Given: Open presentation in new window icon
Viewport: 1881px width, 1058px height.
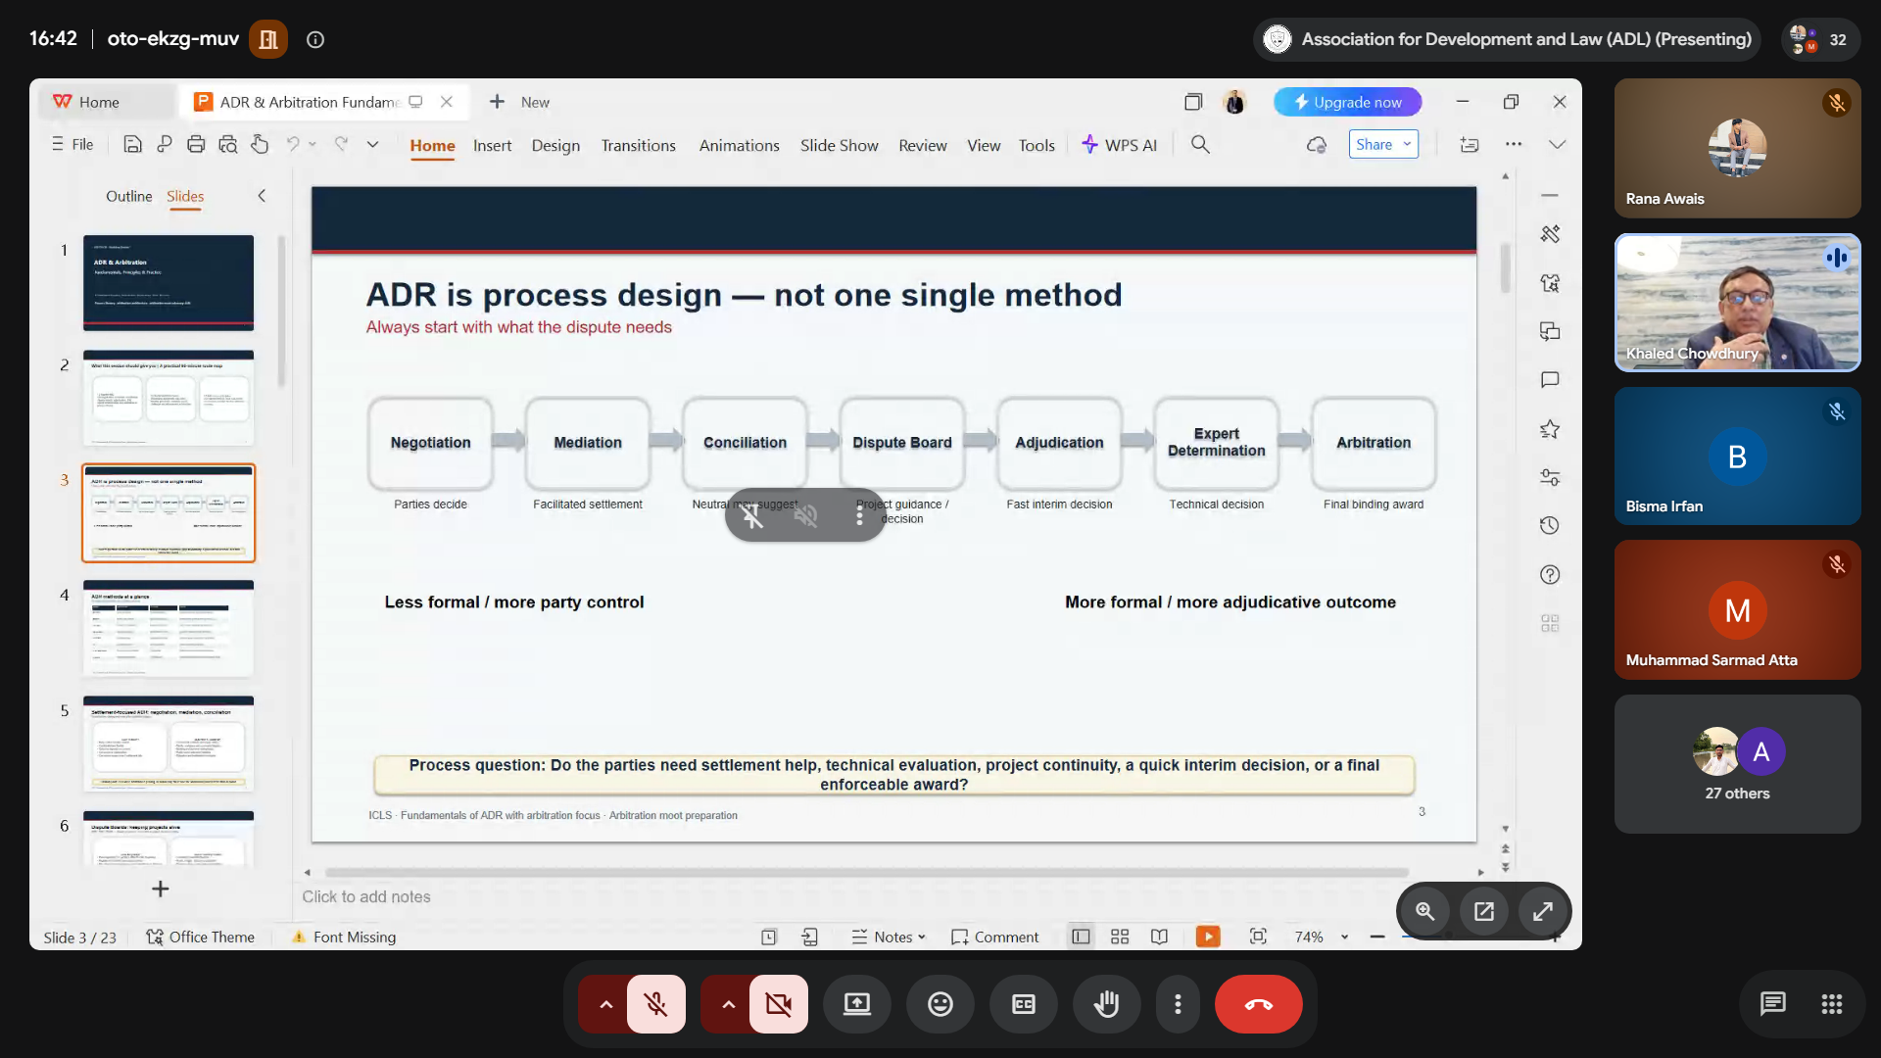Looking at the screenshot, I should (x=1484, y=911).
